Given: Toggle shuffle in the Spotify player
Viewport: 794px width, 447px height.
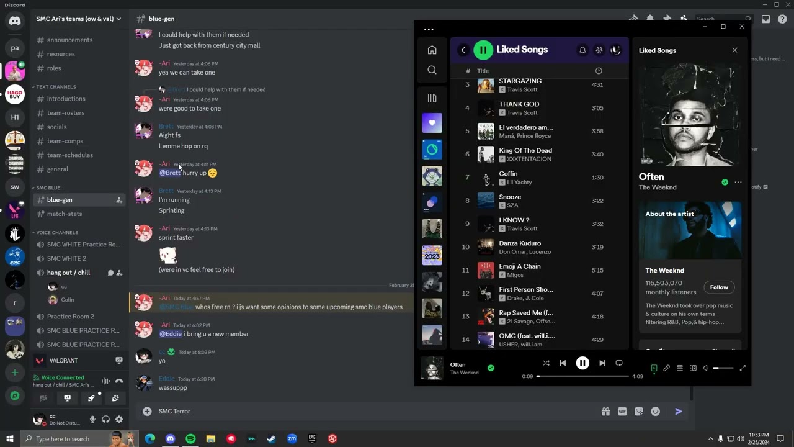Looking at the screenshot, I should tap(546, 363).
